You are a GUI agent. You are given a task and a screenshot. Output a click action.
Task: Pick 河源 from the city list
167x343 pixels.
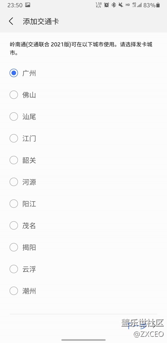(x=14, y=182)
